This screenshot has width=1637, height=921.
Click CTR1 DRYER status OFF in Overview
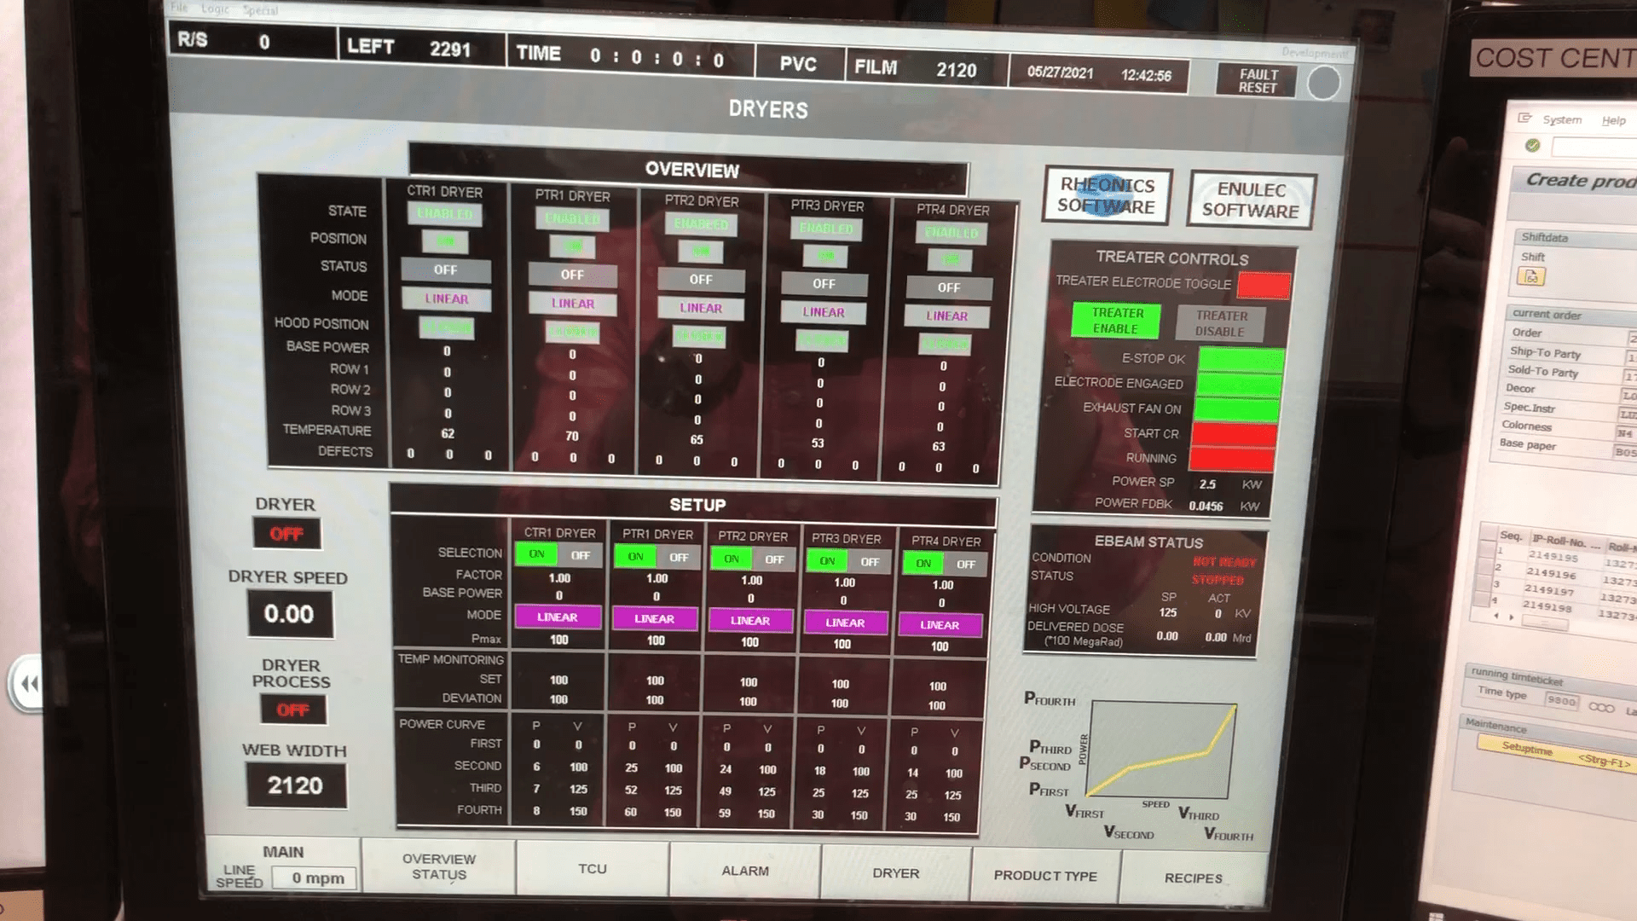445,270
